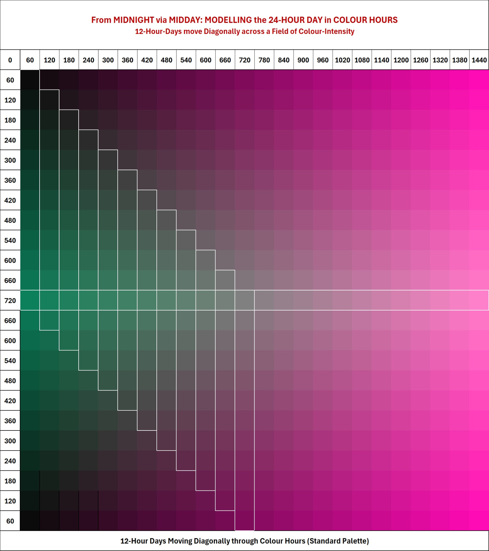The image size is (489, 551).
Task: Pick column header 1440
Action: click(x=479, y=60)
